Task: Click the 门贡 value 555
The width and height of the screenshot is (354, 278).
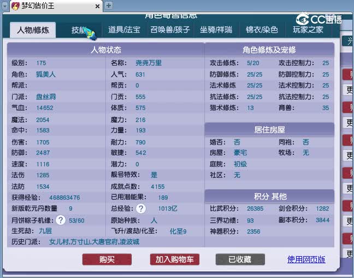Action: point(140,97)
